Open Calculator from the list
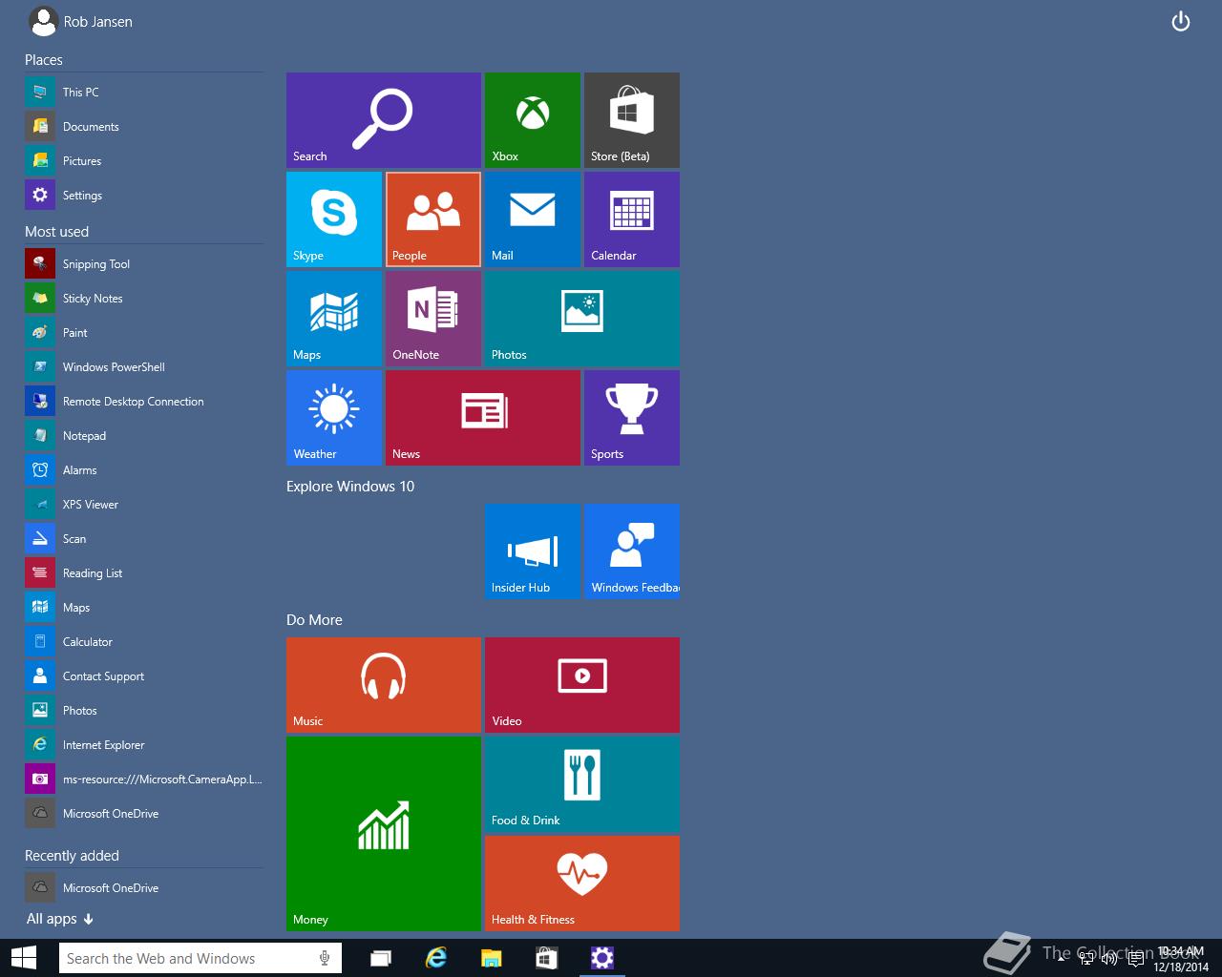 [144, 642]
